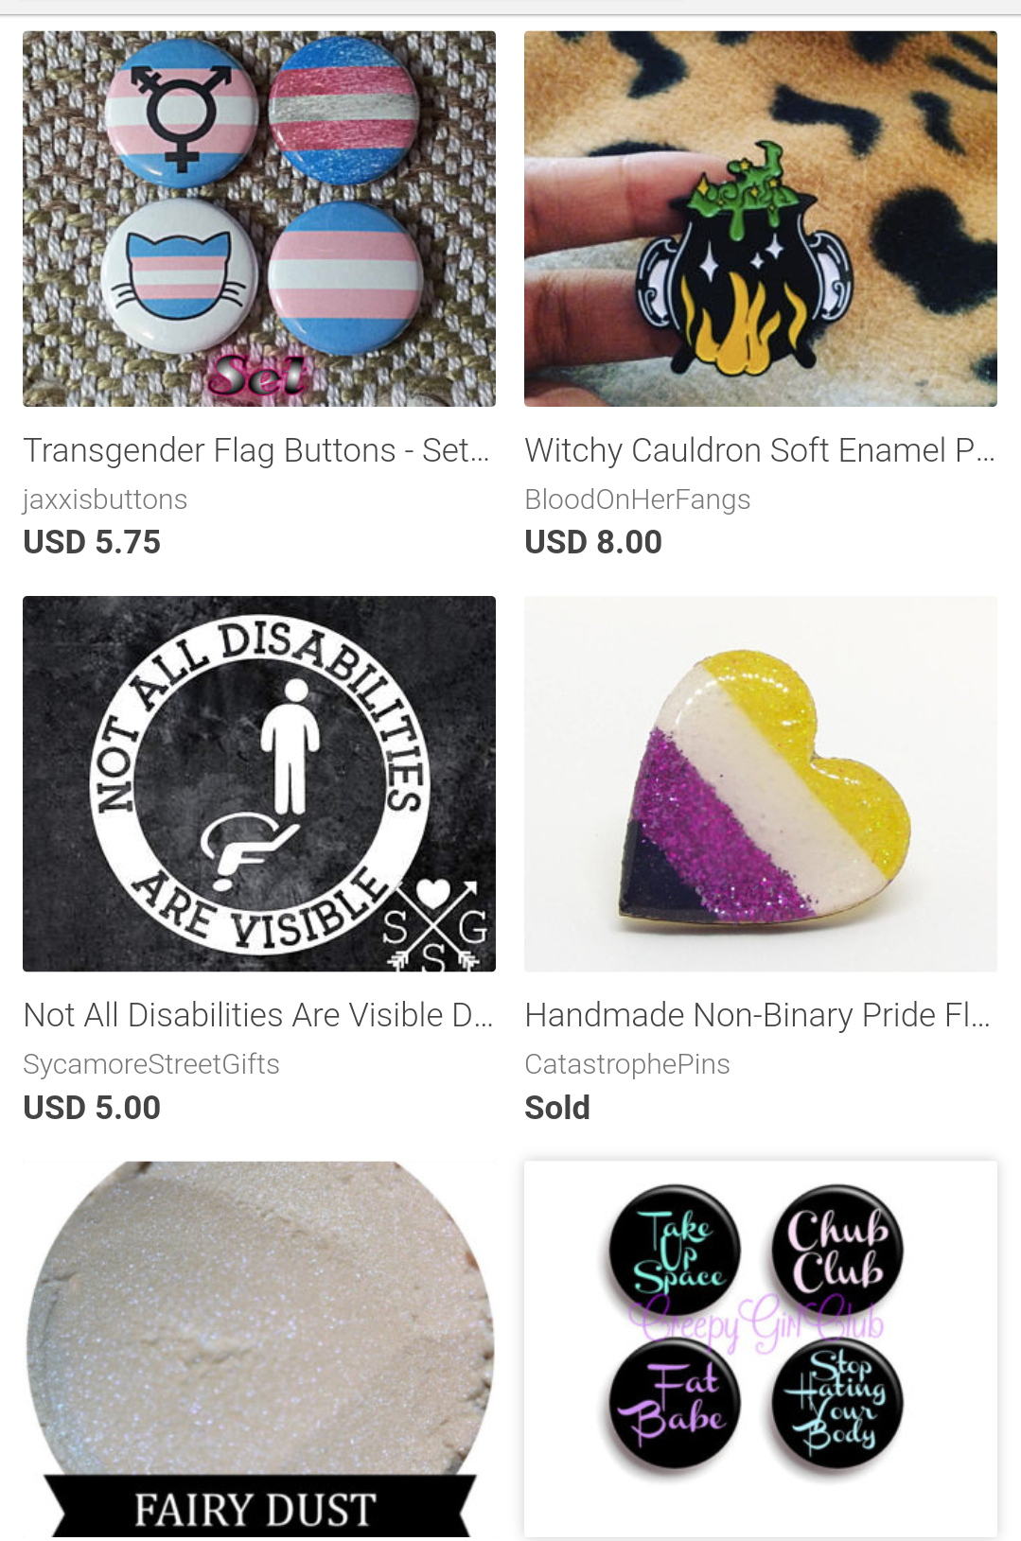Open the Creepy Girl Club buttons image
Viewport: 1021px width, 1541px height.
tap(761, 1348)
